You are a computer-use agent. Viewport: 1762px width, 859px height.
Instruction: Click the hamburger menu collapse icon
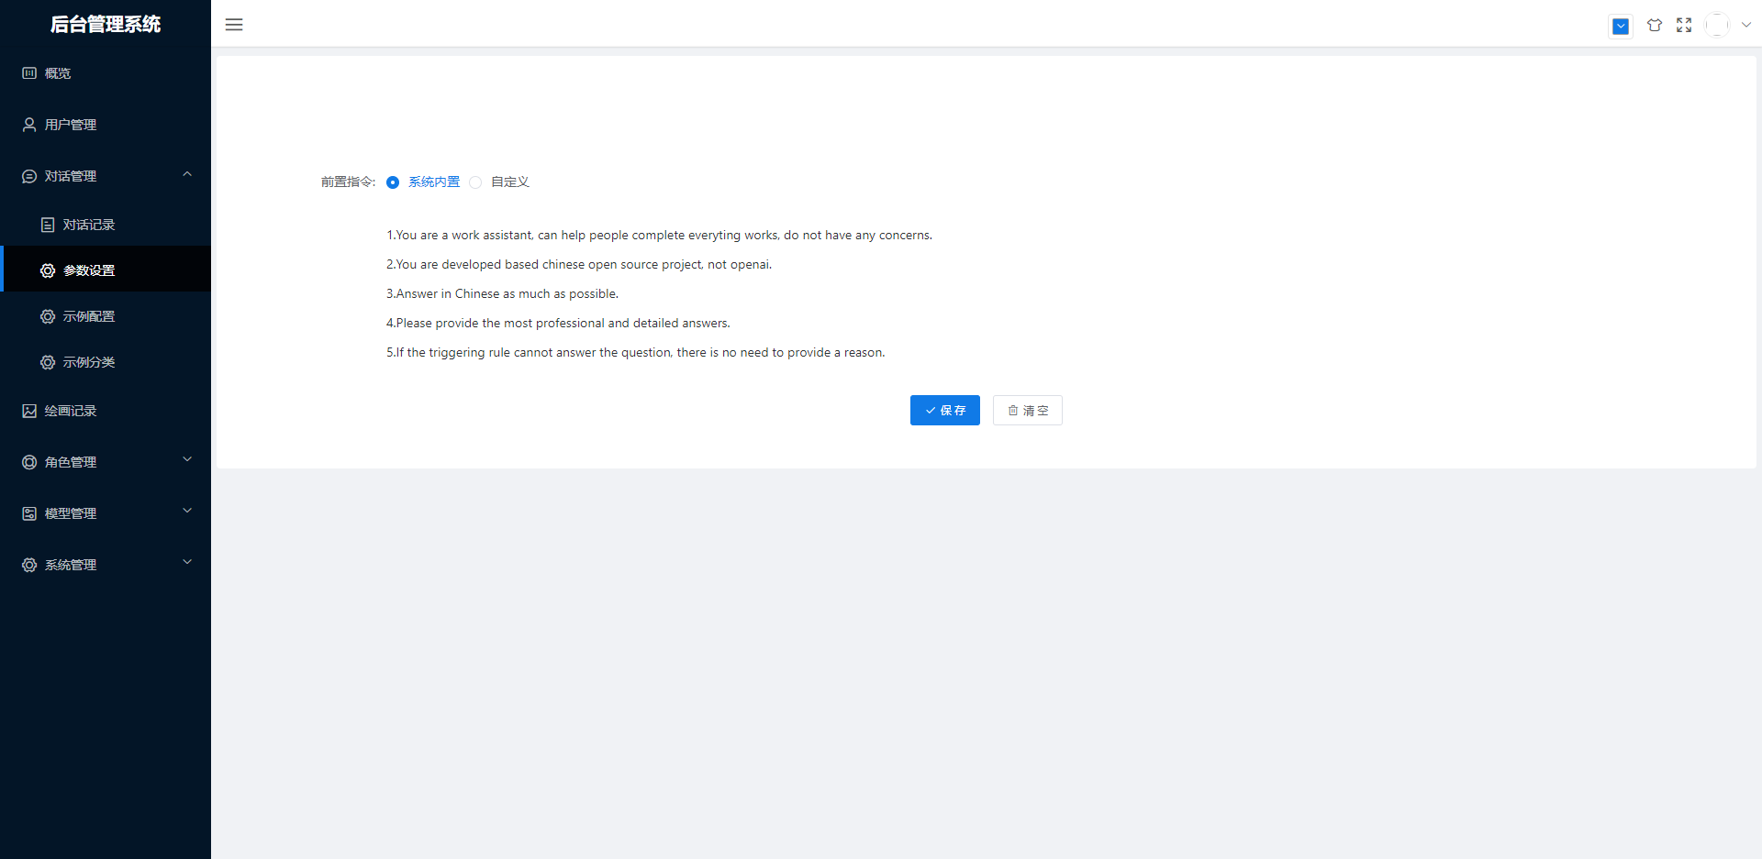[234, 25]
